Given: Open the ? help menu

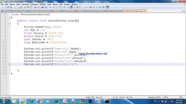Looking at the screenshot, I should (x=80, y=4).
